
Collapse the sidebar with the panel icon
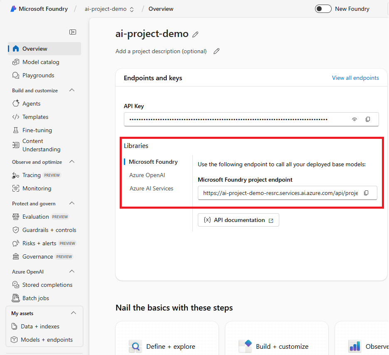point(73,32)
